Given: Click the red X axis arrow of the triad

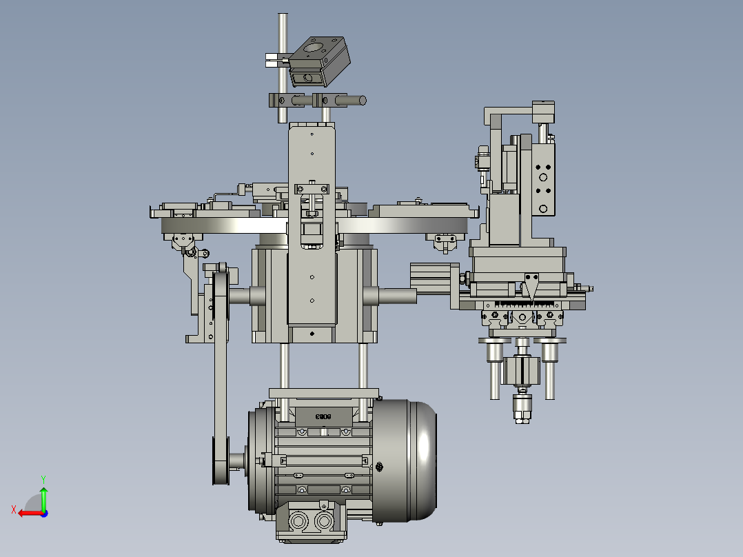Looking at the screenshot, I should (30, 514).
